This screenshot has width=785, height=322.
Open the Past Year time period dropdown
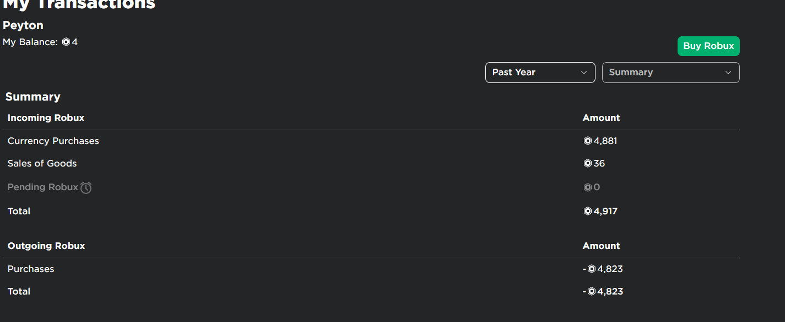click(540, 73)
